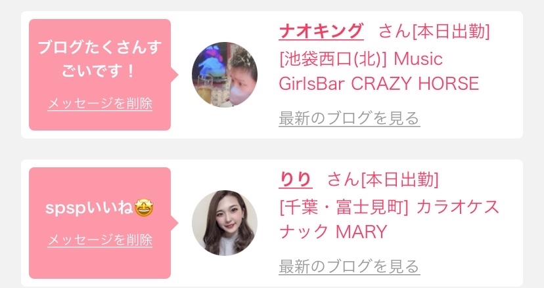Click the pointer tail of りり's bubble
Screen dimensions: 544x288
(175, 223)
